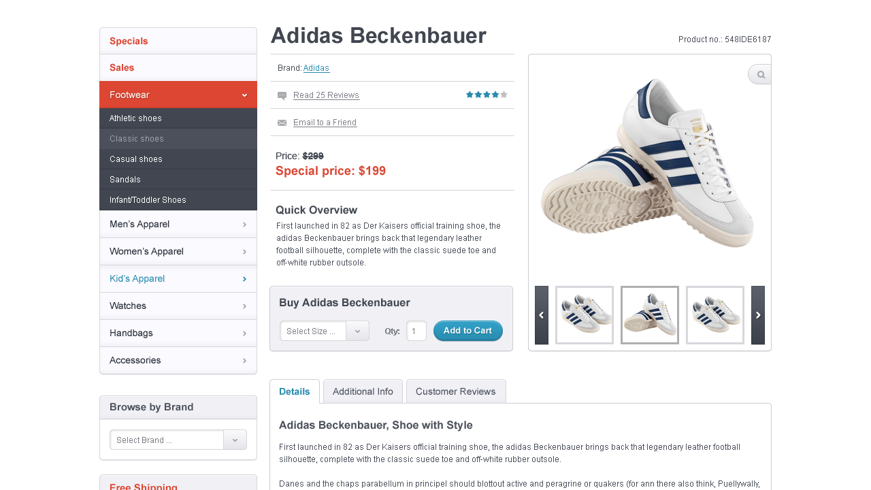Click the next thumbnail carousel arrow

coord(757,314)
